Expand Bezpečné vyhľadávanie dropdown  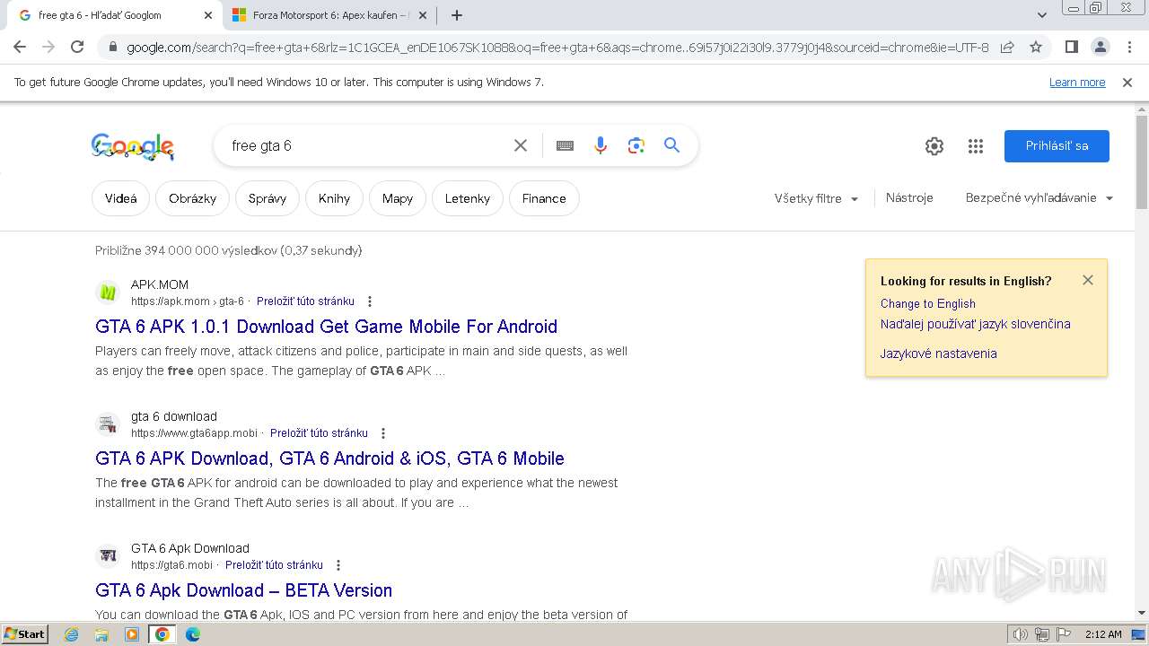coord(1039,198)
